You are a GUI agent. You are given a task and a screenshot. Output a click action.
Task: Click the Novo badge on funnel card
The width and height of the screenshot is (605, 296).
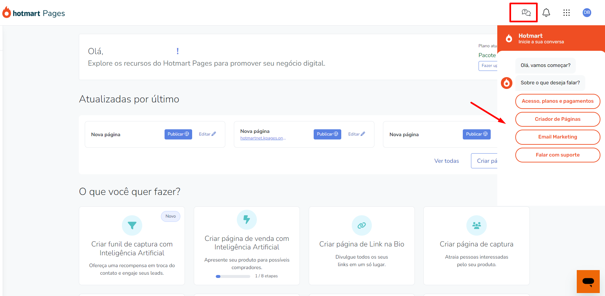click(x=170, y=216)
